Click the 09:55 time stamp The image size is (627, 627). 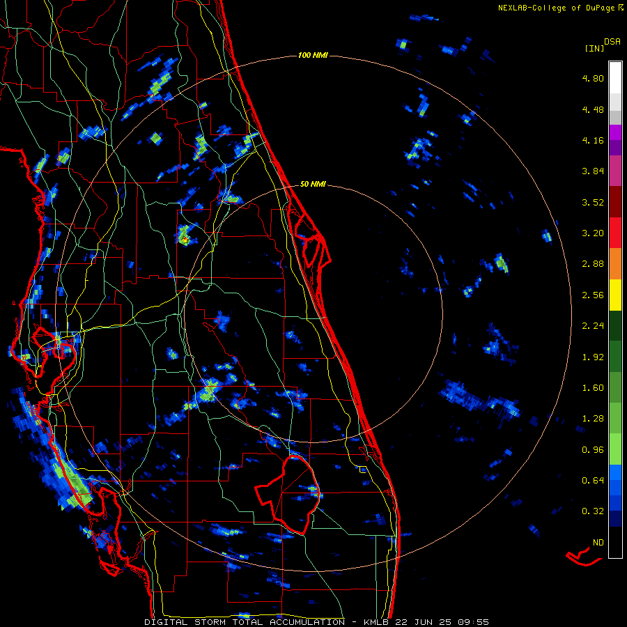point(472,622)
